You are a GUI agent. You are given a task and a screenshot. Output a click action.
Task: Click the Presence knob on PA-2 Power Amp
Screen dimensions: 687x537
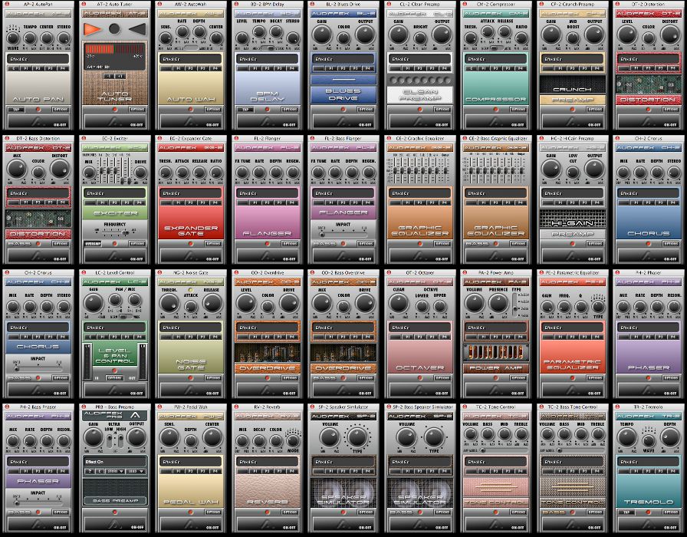tap(498, 303)
